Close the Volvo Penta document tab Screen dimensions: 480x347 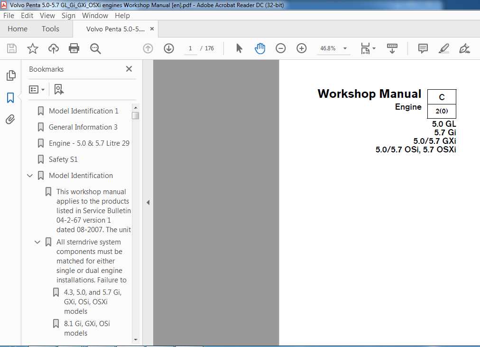152,29
